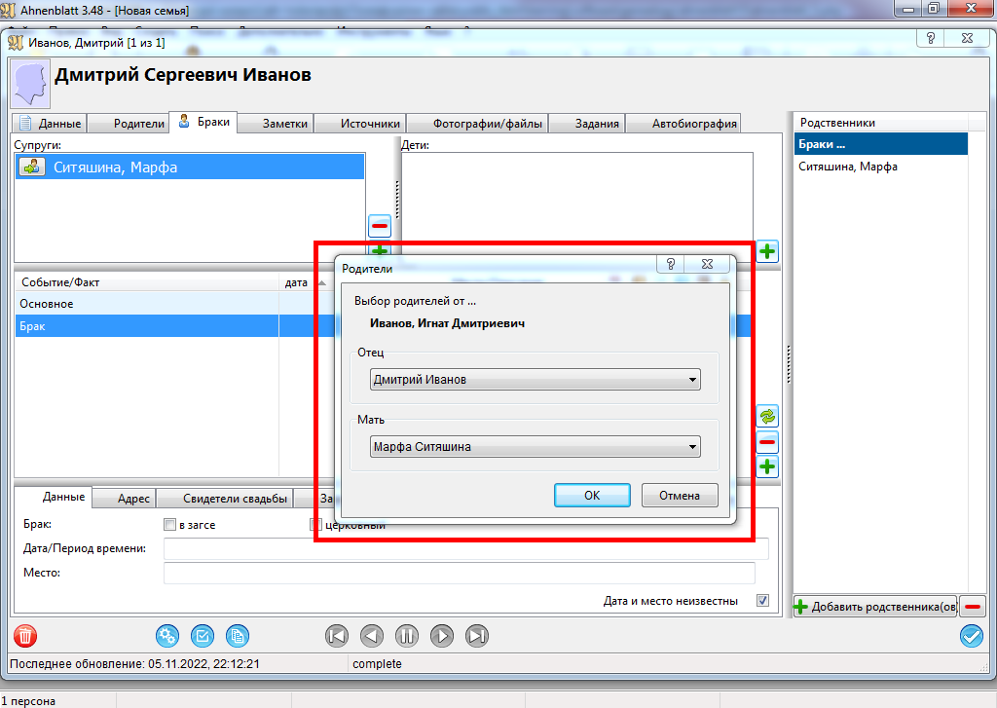
Task: Click the blue gears settings icon
Action: coord(167,636)
